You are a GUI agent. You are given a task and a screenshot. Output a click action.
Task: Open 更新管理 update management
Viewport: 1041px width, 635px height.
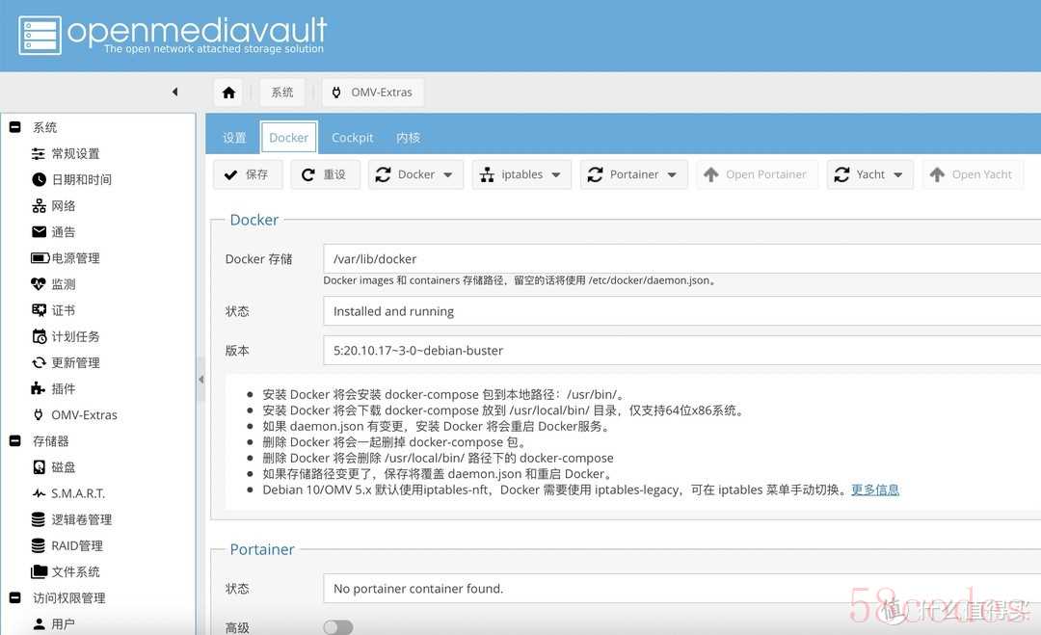click(66, 362)
